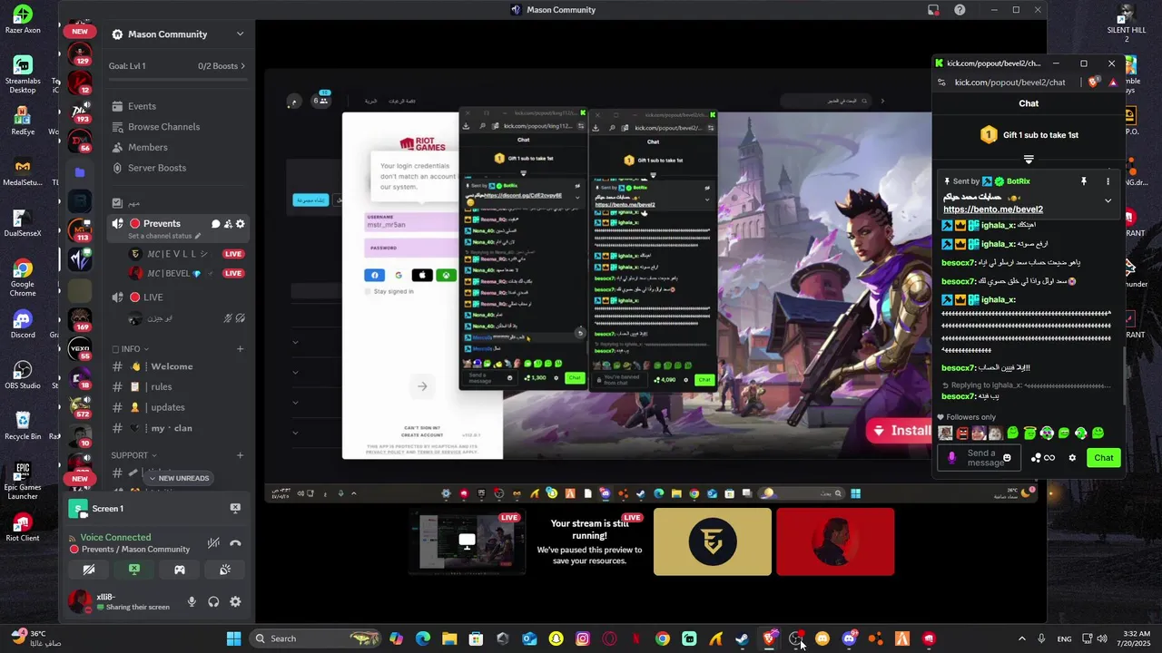
Task: Collapse Gift 1 sub banner in Kick chat
Action: (x=1029, y=160)
